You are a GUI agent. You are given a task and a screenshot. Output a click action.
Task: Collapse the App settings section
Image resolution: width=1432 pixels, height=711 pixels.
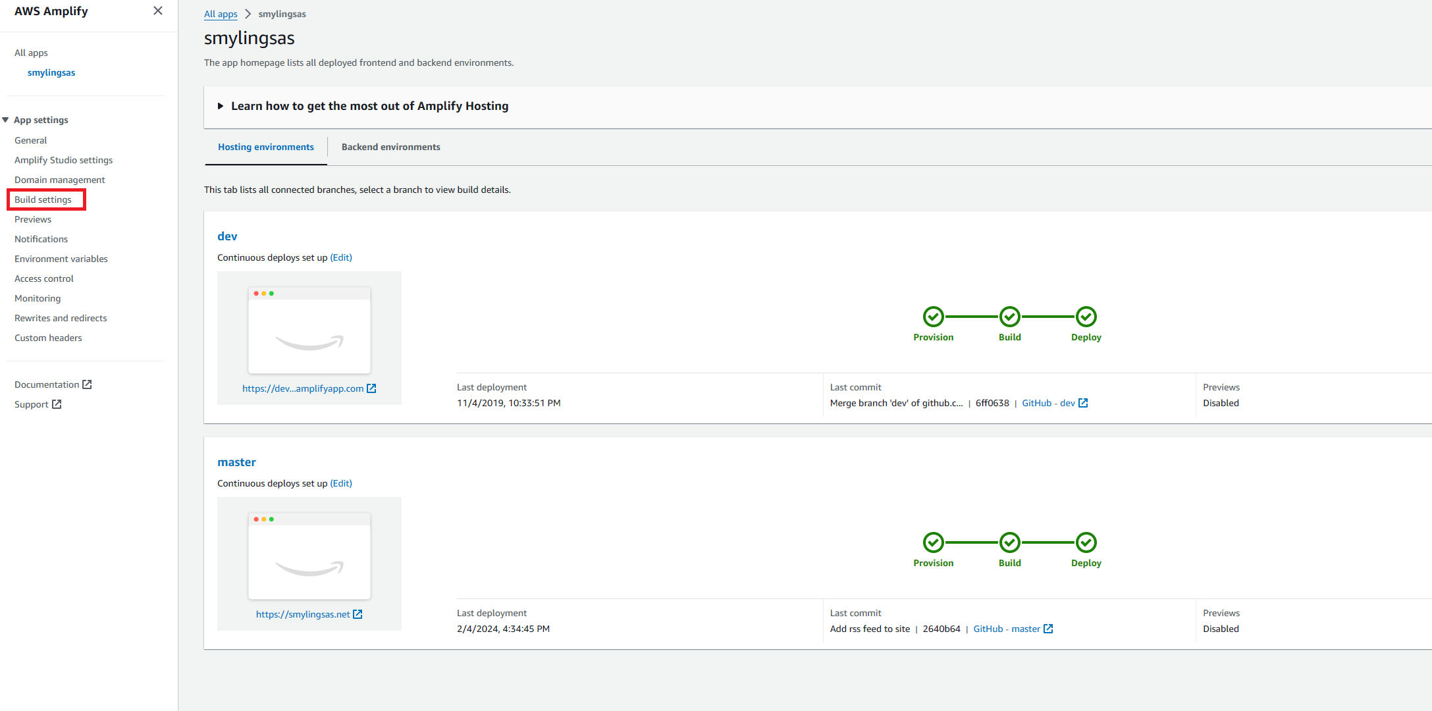(5, 120)
